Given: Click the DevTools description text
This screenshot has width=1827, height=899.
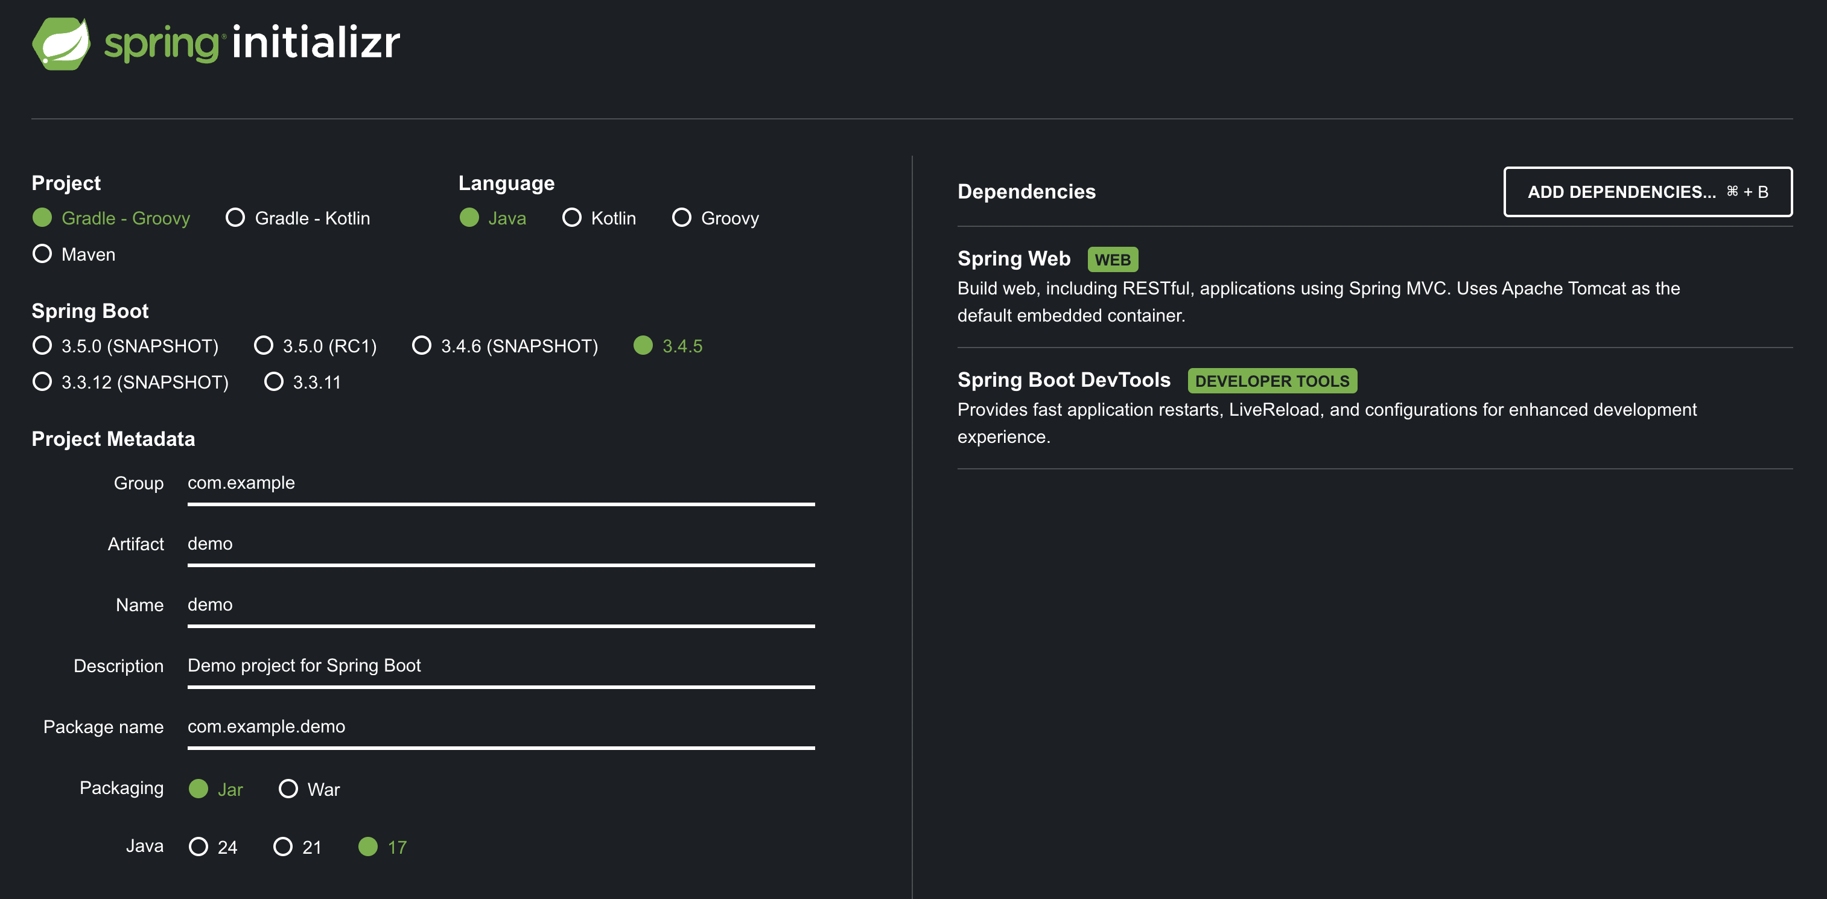Looking at the screenshot, I should (x=1327, y=422).
